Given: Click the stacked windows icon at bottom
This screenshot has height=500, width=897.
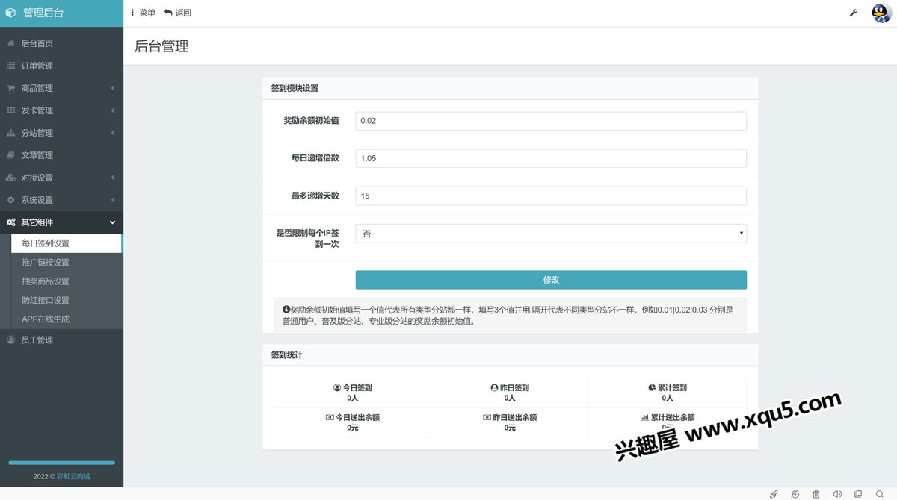Looking at the screenshot, I should pos(858,494).
